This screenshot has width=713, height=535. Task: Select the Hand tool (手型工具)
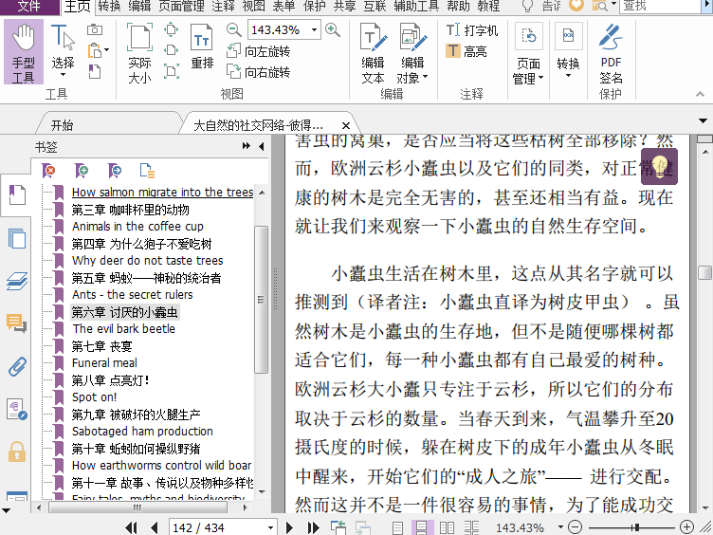24,52
